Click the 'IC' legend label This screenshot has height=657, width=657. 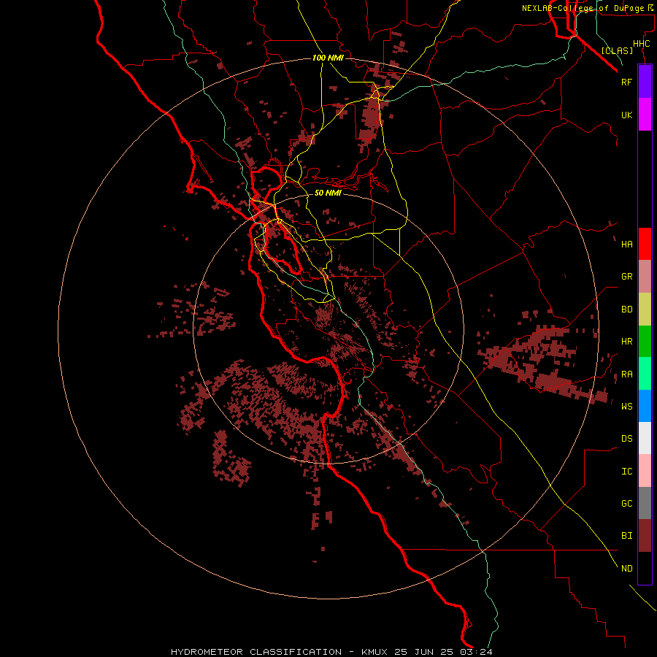tap(626, 472)
